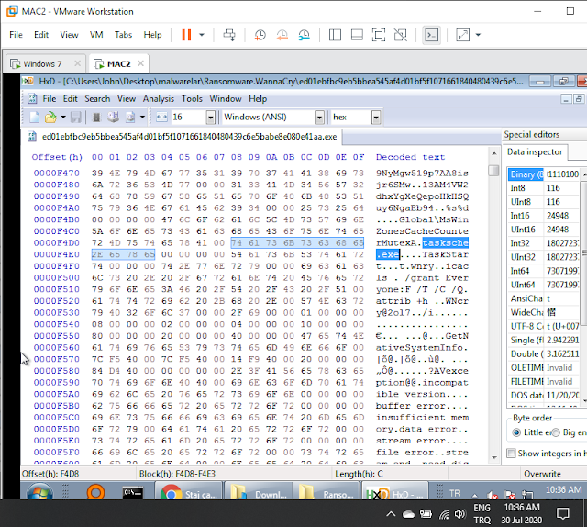Click the stretch guest display icon
The width and height of the screenshot is (587, 527).
[x=462, y=35]
